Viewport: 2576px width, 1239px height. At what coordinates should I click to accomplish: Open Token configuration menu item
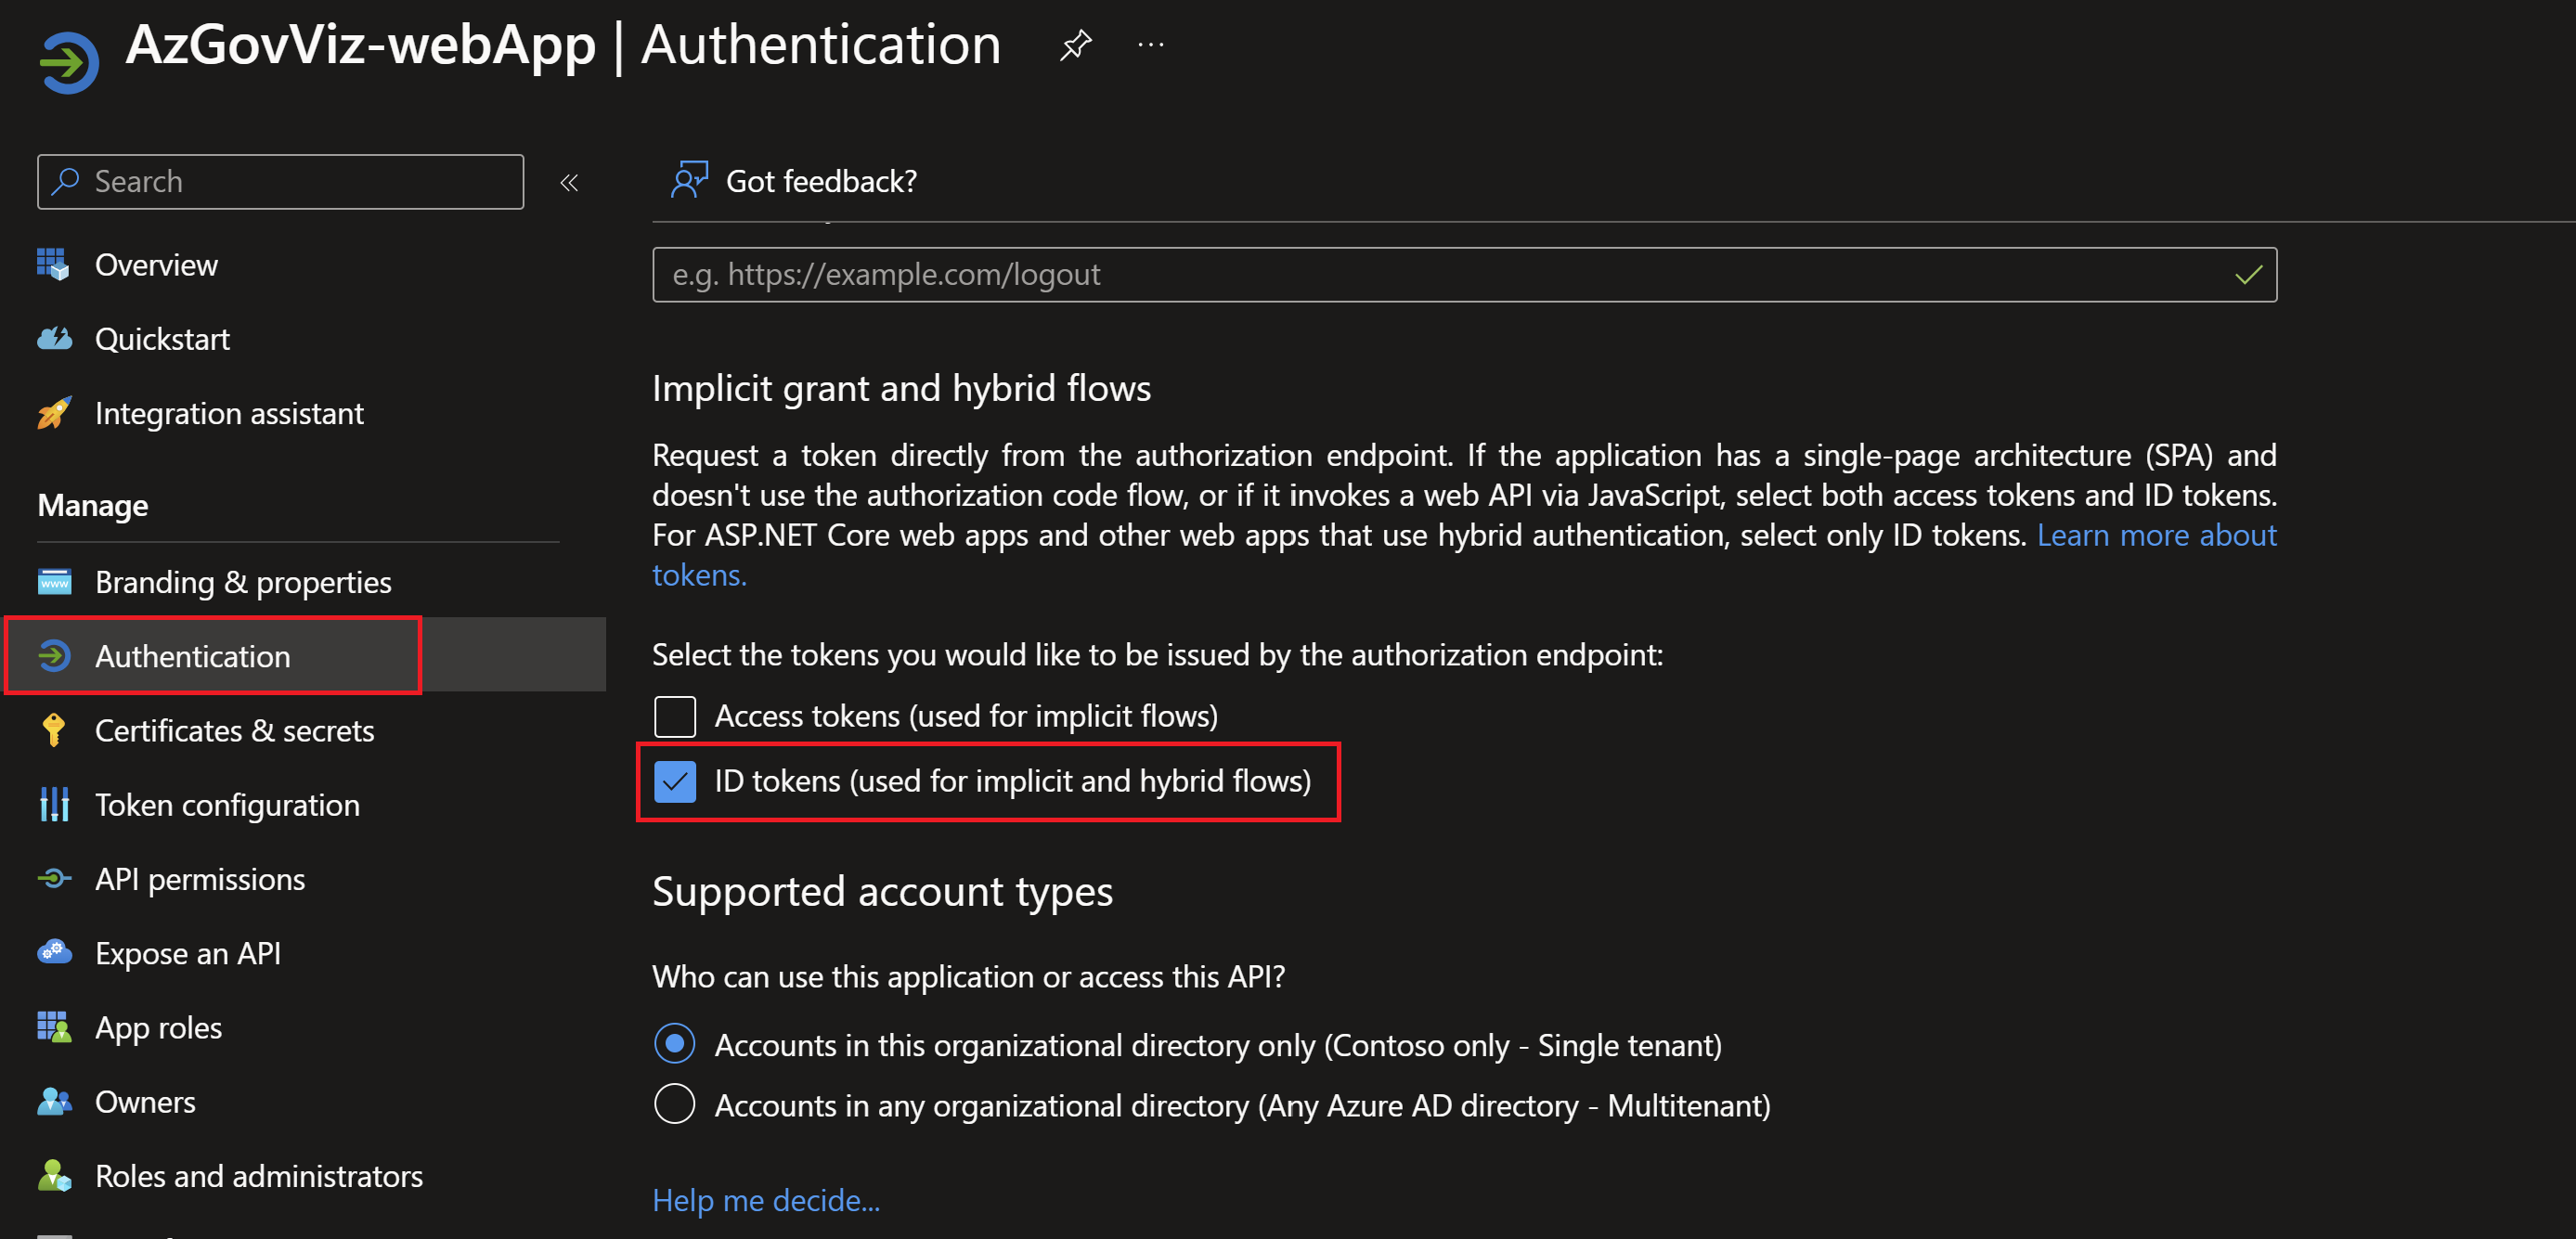tap(227, 805)
